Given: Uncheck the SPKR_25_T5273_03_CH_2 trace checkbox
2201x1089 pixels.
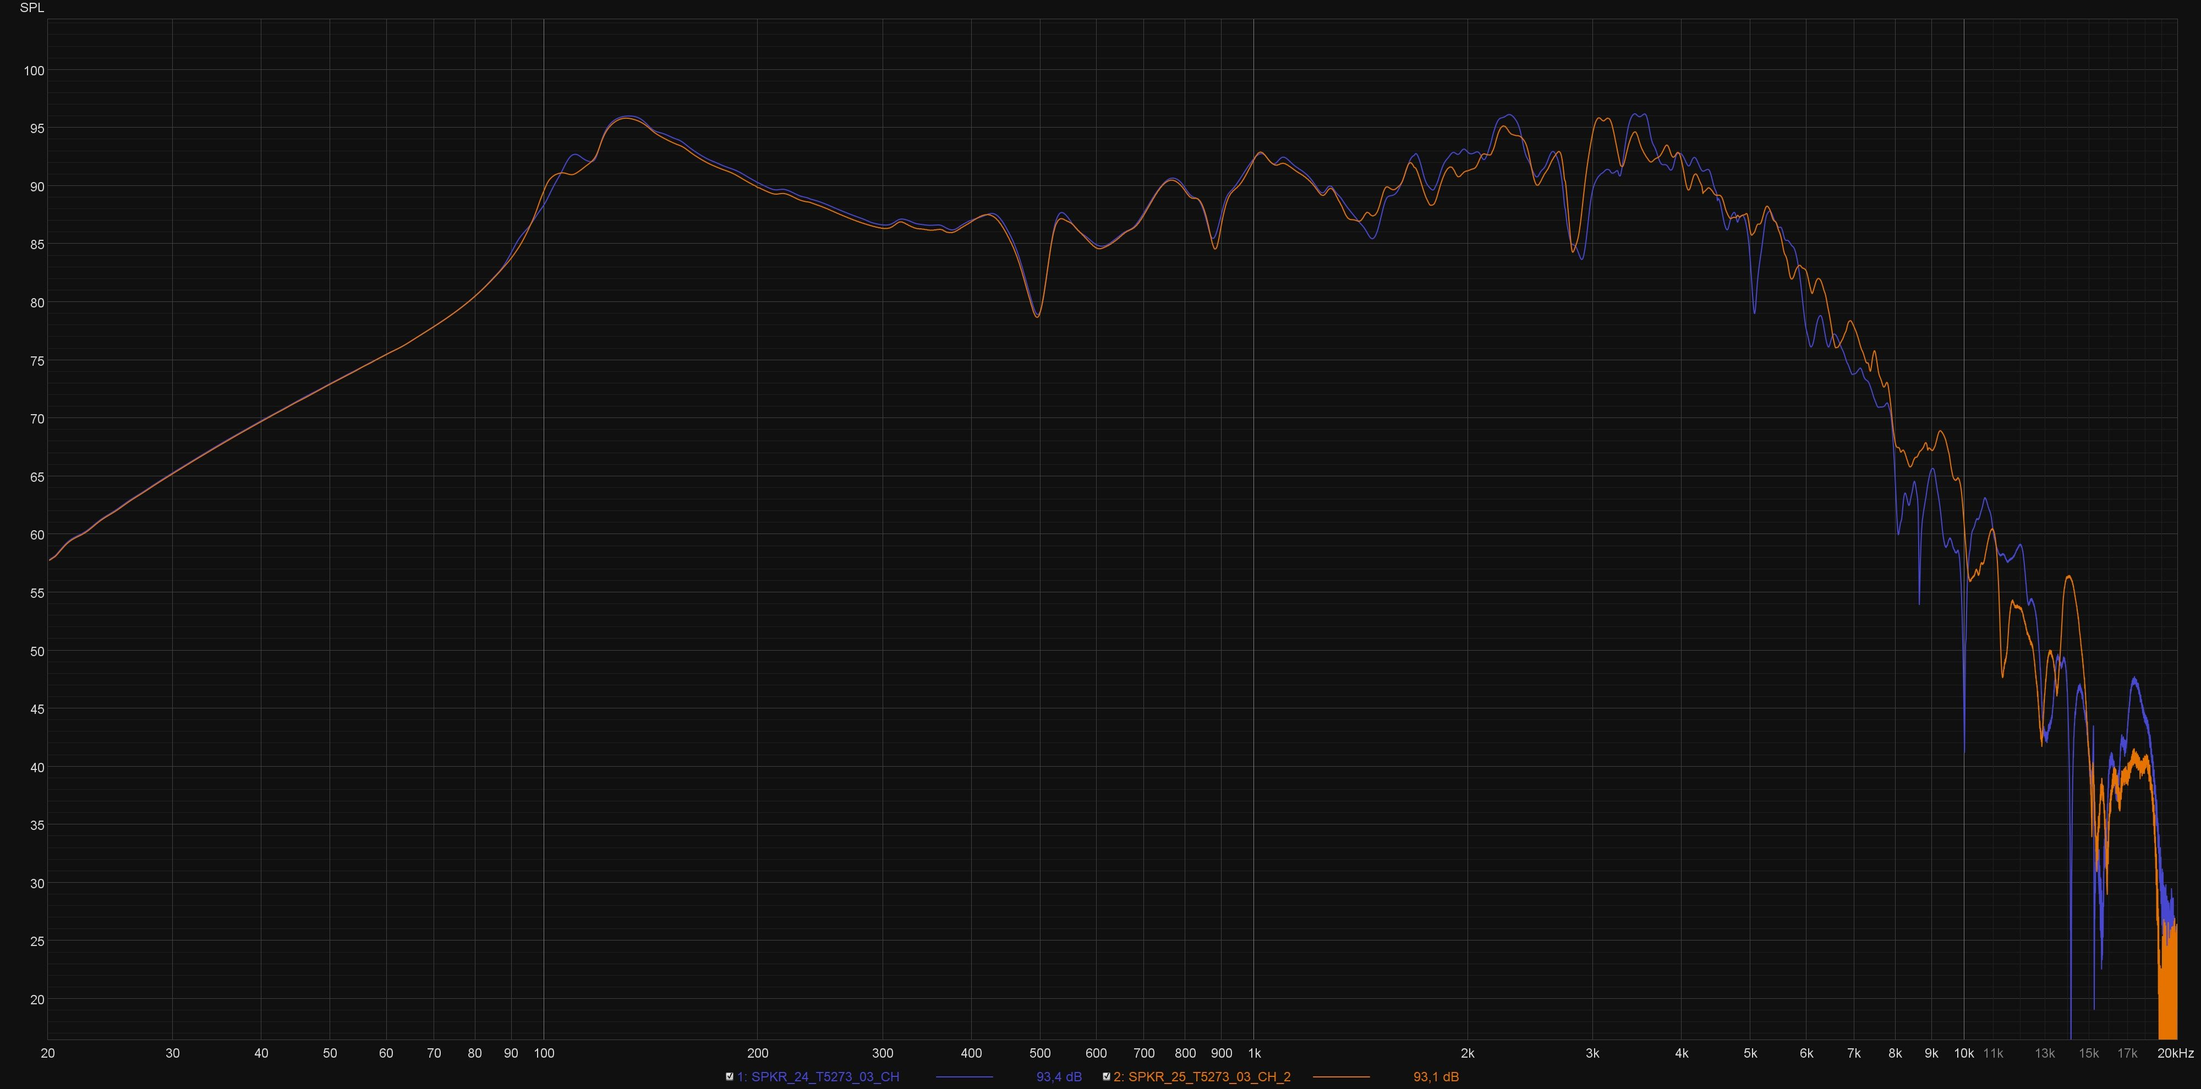Looking at the screenshot, I should coord(1105,1076).
